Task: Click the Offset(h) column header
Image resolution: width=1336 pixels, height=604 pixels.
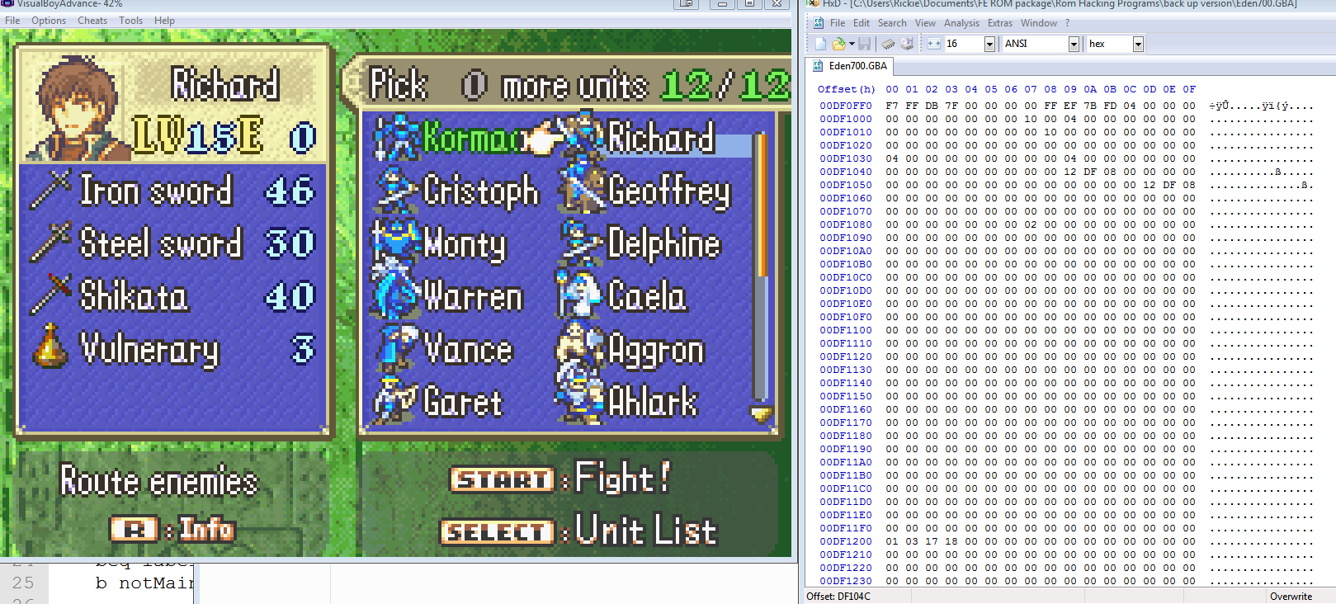Action: 846,89
